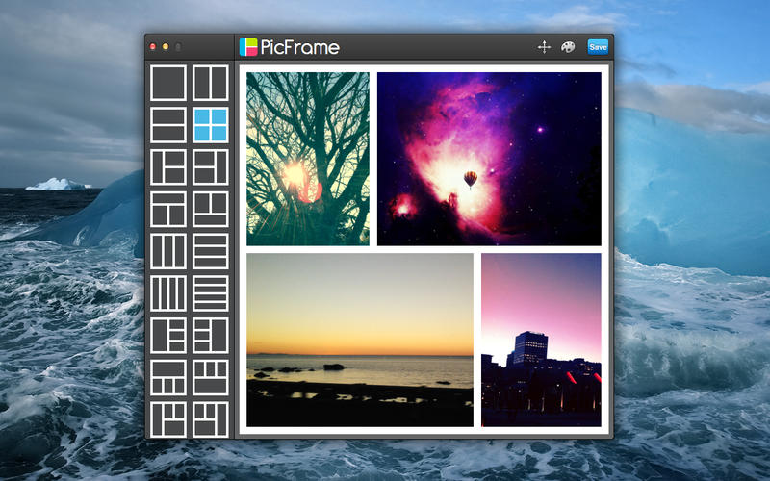Choose the bottom-right layout in the sidebar

210,419
